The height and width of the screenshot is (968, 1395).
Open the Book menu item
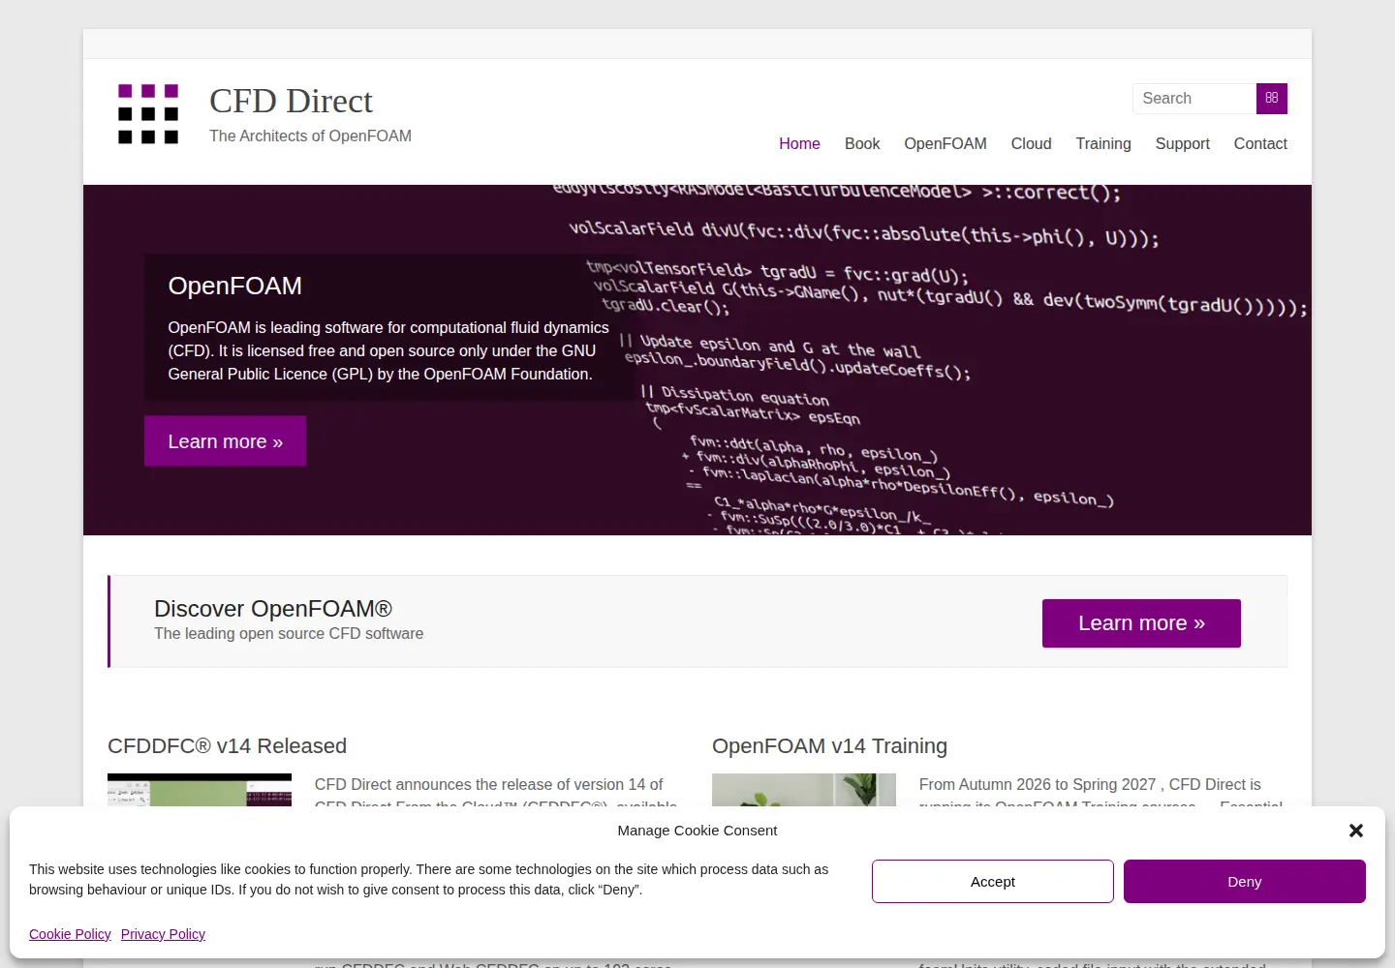point(862,143)
